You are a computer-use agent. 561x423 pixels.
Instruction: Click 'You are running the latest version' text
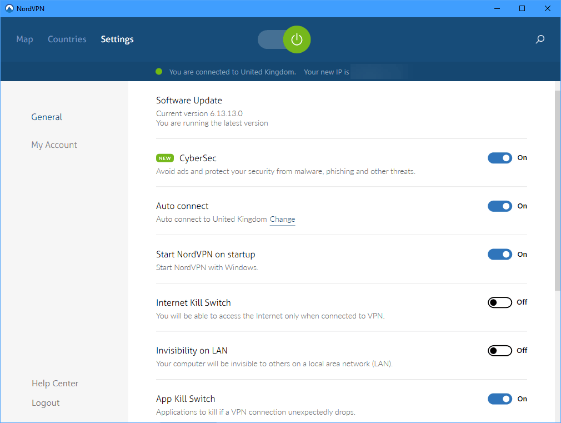tap(212, 123)
